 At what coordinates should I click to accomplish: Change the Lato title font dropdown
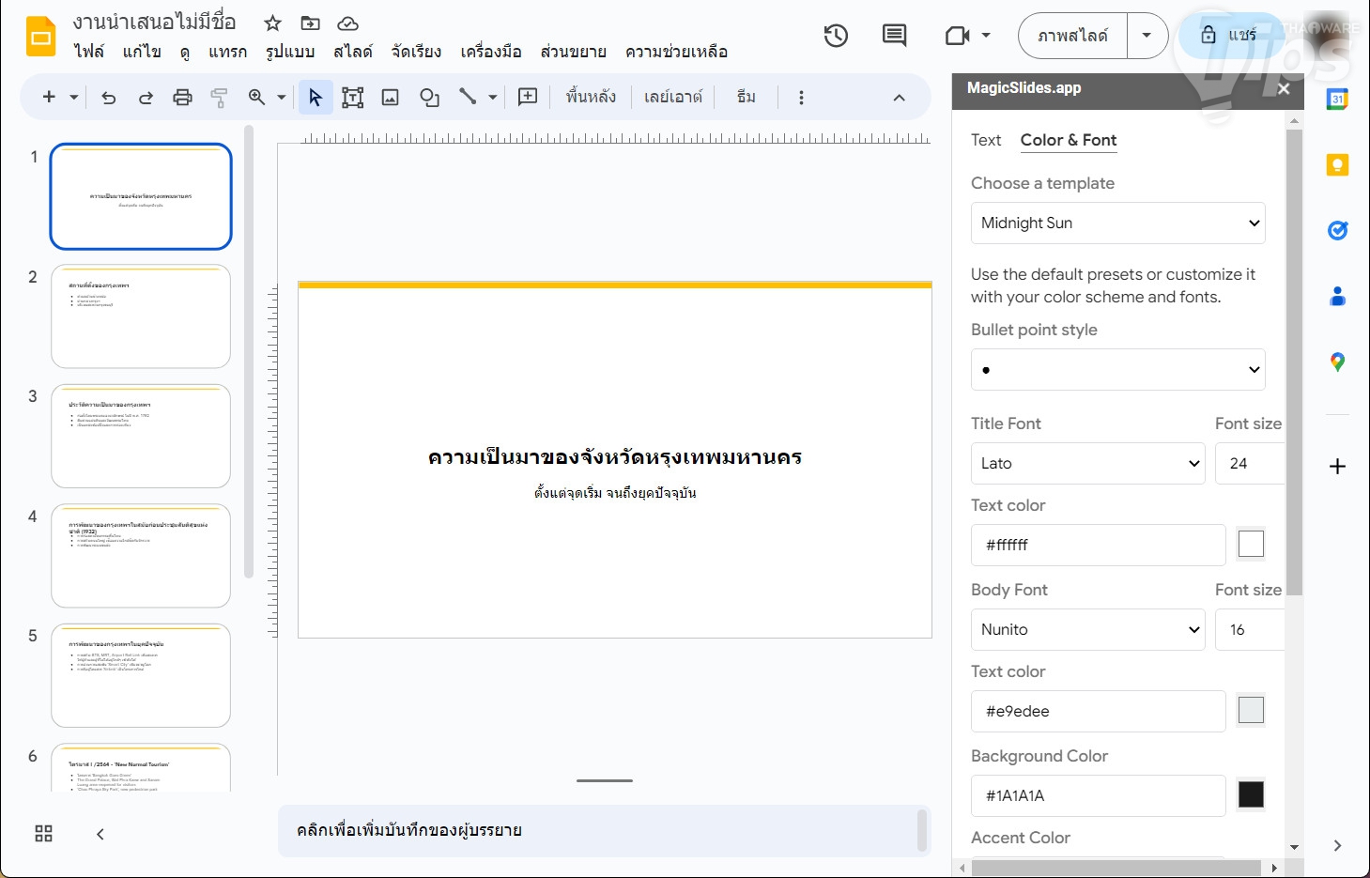tap(1088, 464)
